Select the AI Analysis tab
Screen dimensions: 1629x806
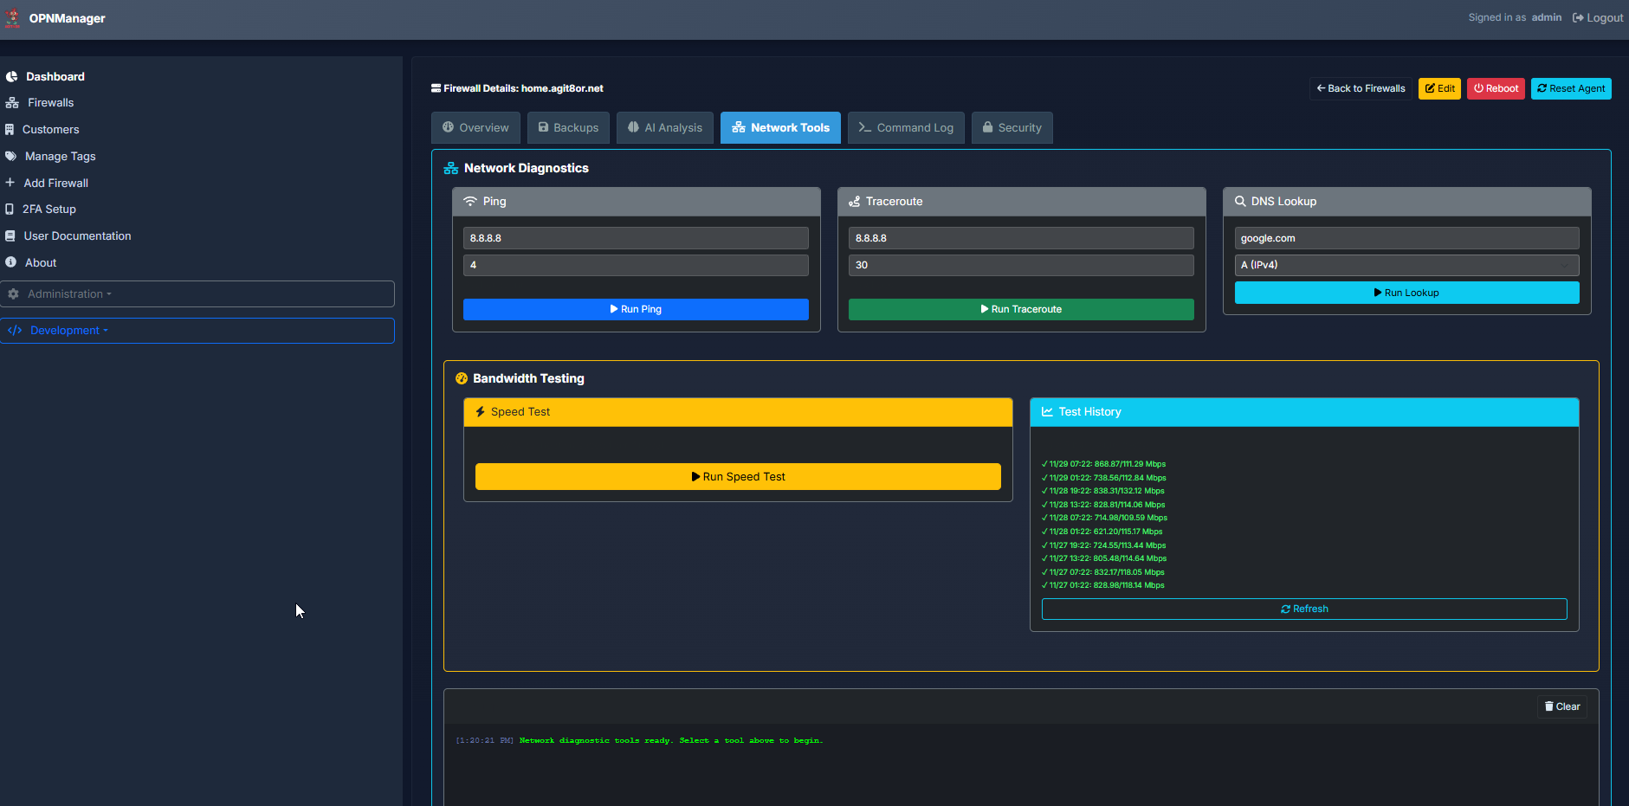664,127
